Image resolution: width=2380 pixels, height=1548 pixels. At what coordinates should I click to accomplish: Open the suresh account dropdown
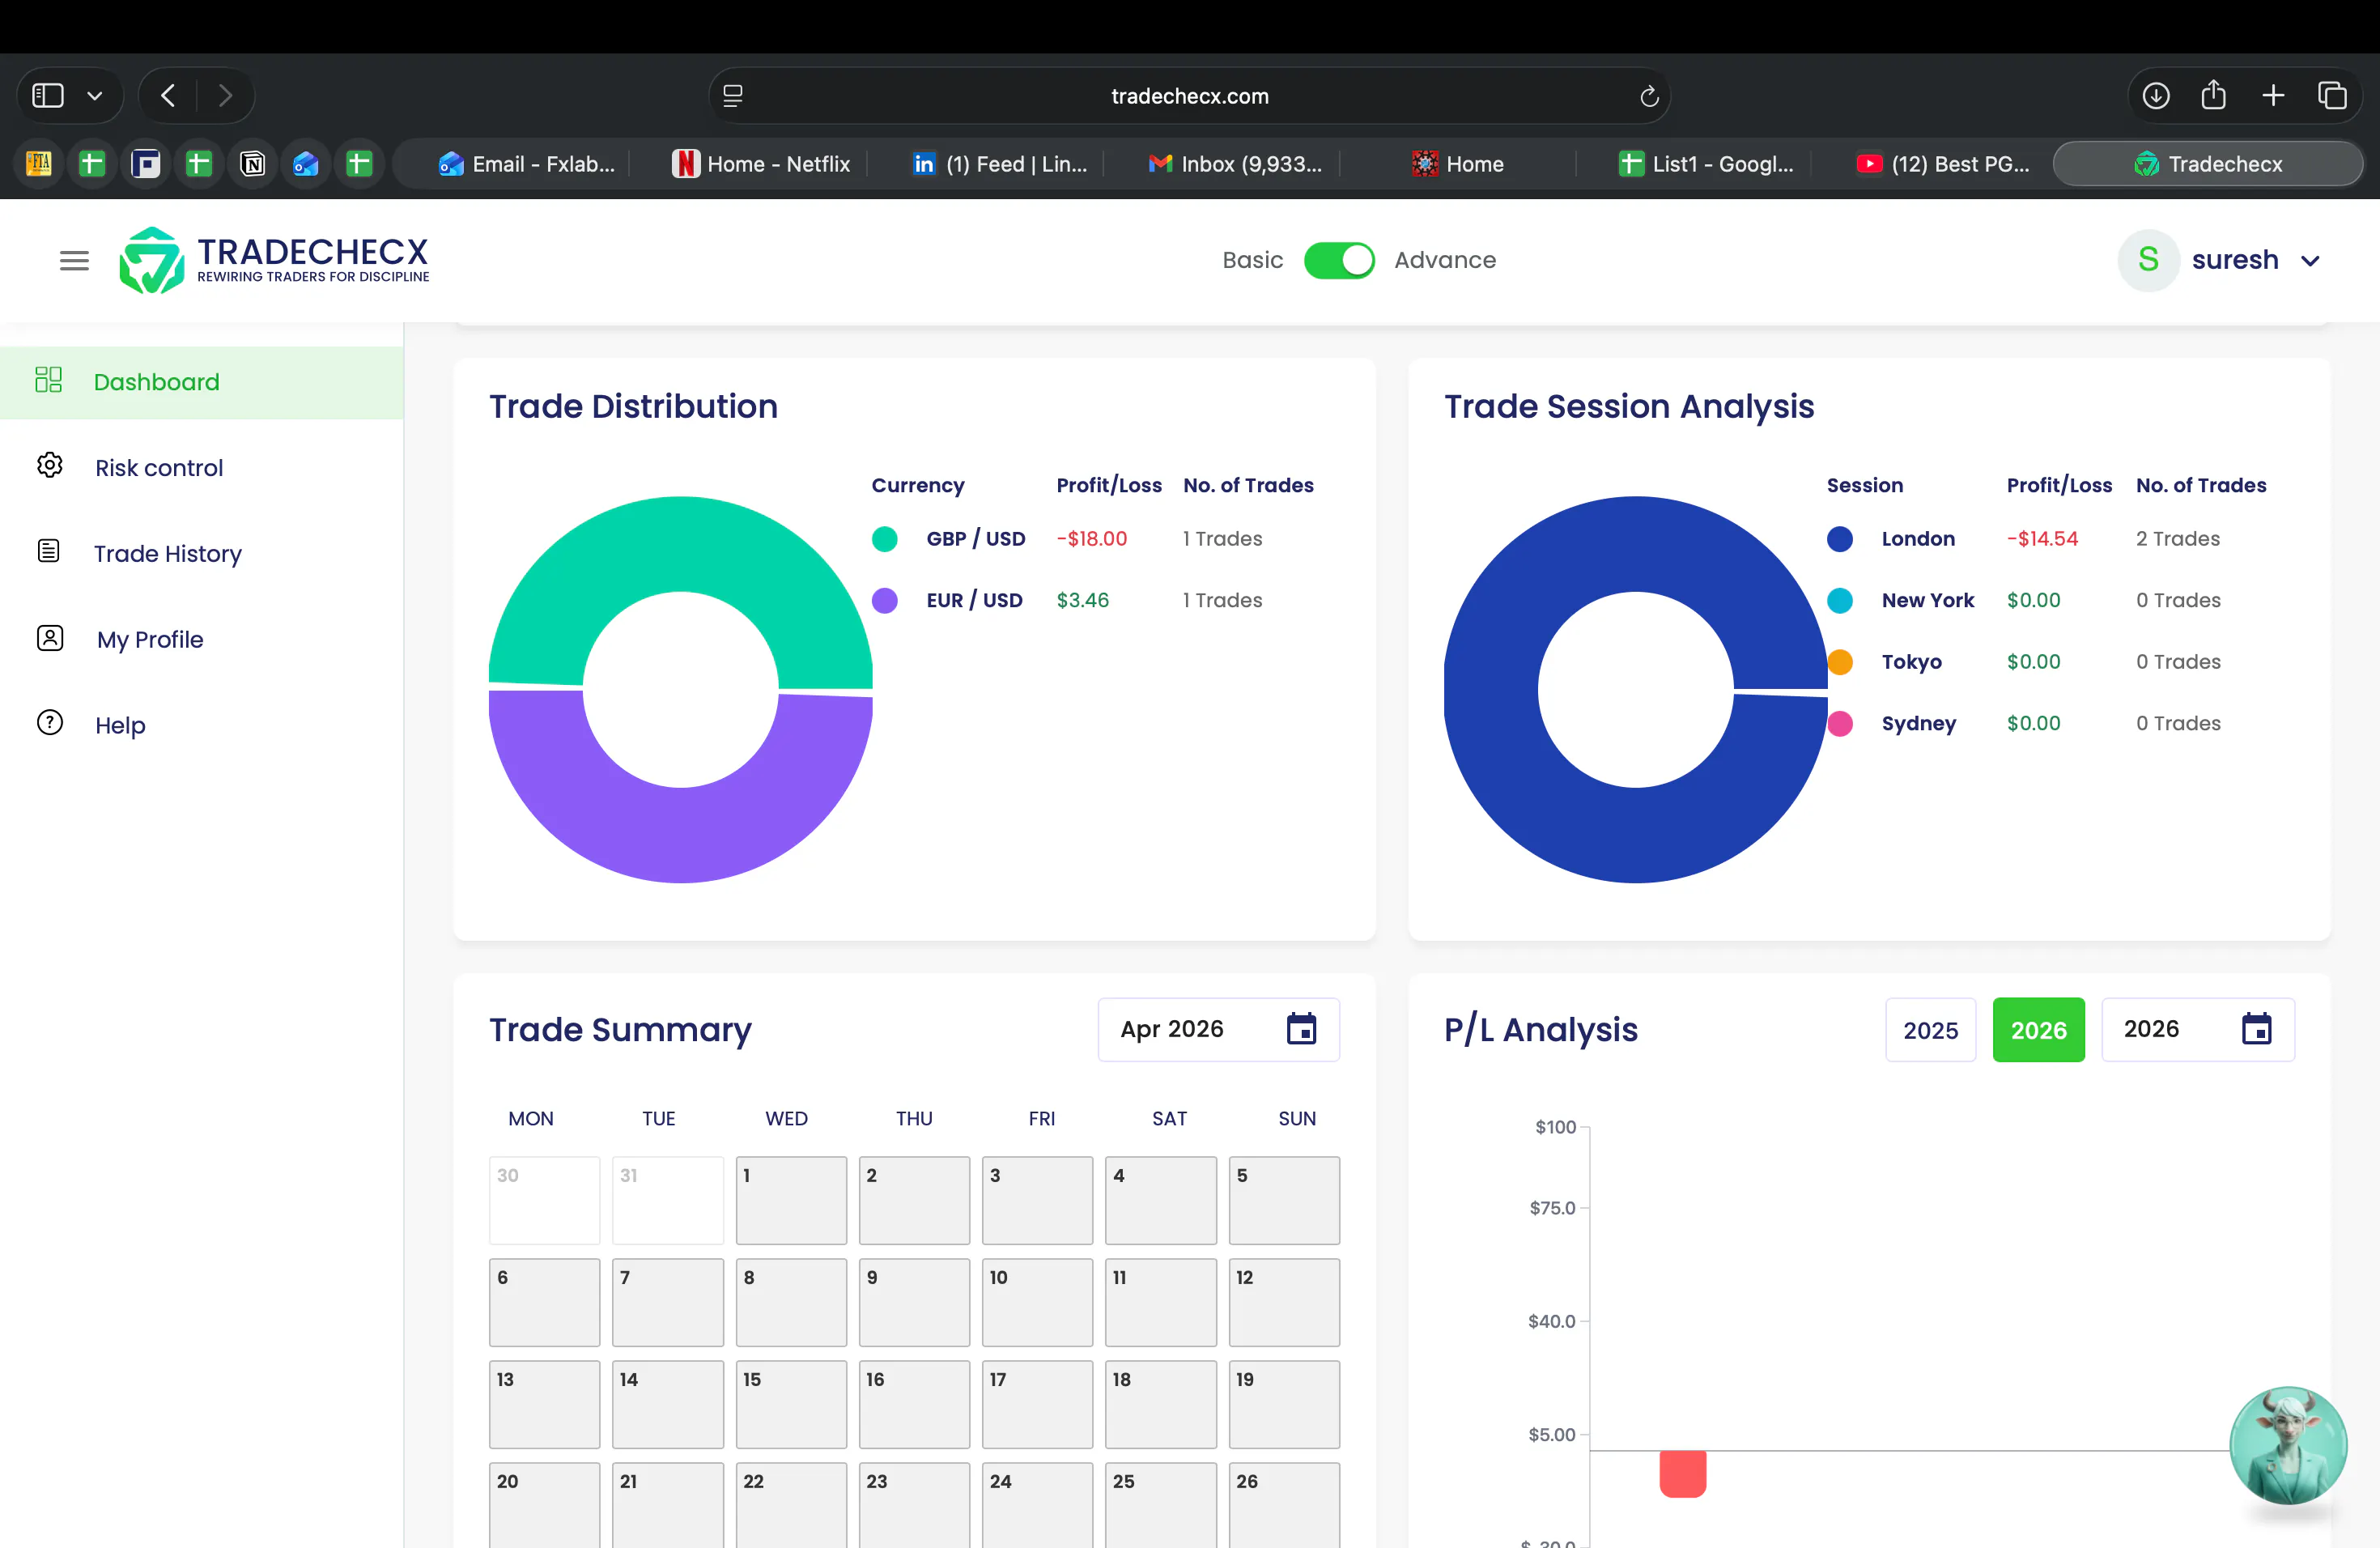[x=2219, y=260]
